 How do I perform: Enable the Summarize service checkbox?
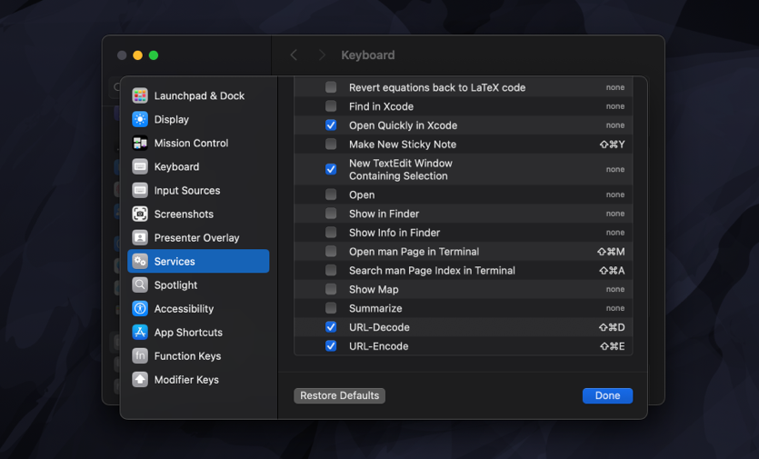331,308
